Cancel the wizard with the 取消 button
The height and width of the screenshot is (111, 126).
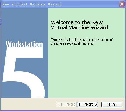pos(112,104)
